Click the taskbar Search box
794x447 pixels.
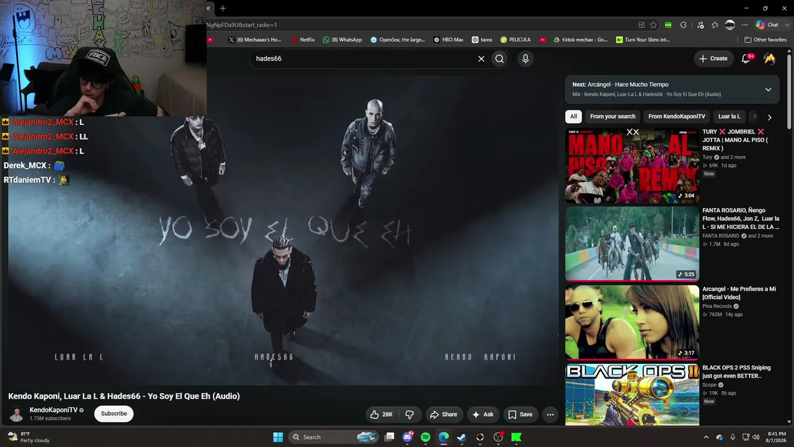tap(335, 437)
